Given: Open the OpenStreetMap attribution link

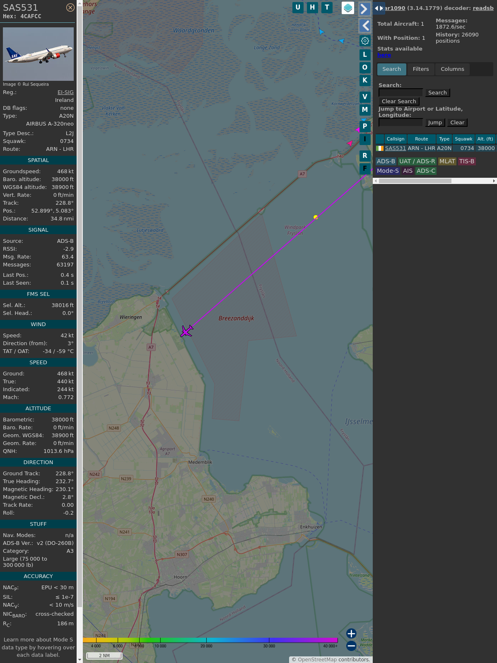Looking at the screenshot, I should click(x=317, y=660).
